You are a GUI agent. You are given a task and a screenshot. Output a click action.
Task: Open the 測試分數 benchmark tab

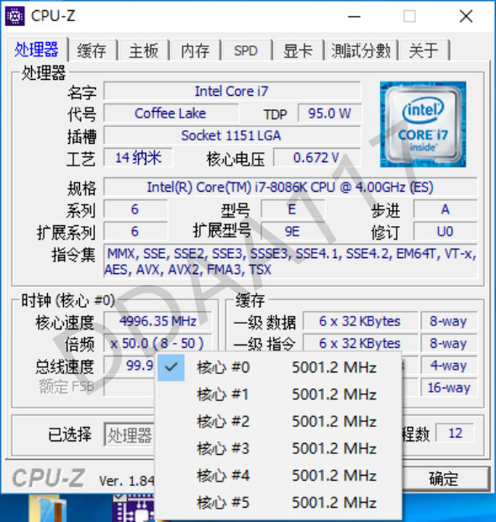tap(361, 50)
